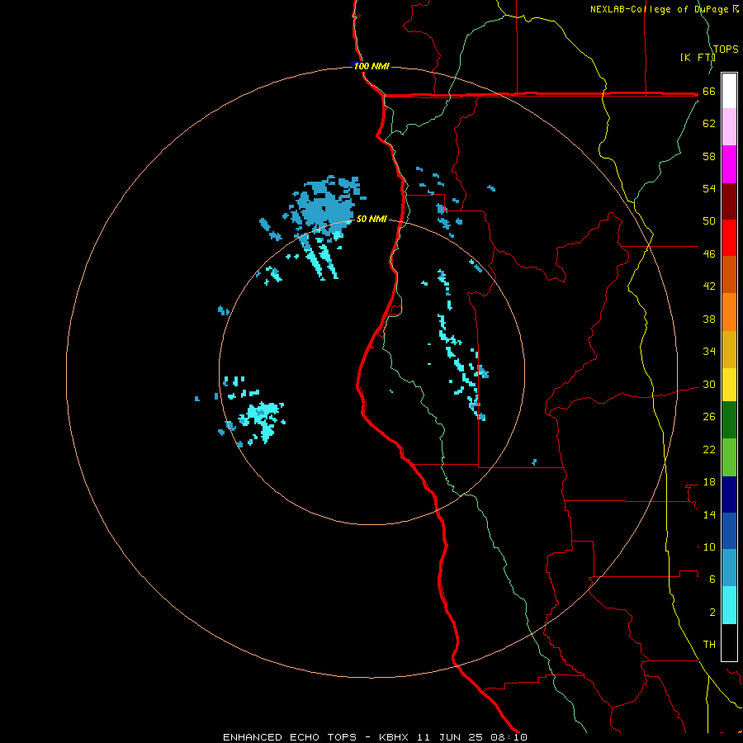Pick the bright red legend swatch
Image resolution: width=743 pixels, height=743 pixels.
pos(729,238)
